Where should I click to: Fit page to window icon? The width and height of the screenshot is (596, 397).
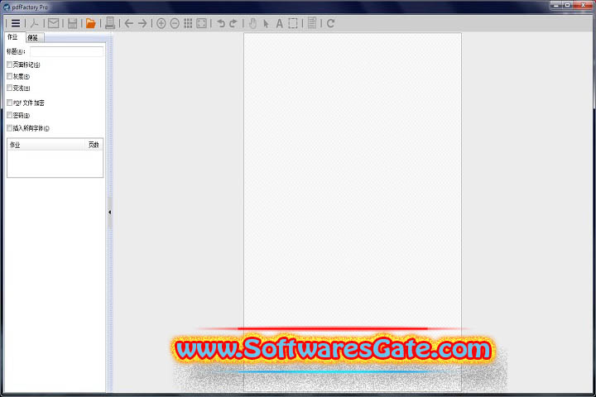click(201, 23)
